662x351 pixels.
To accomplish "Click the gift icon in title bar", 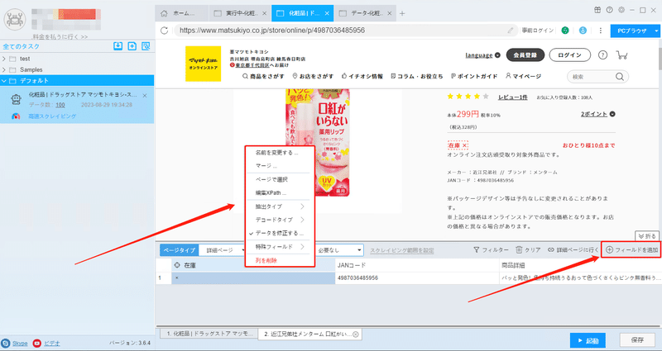I will 597,10.
